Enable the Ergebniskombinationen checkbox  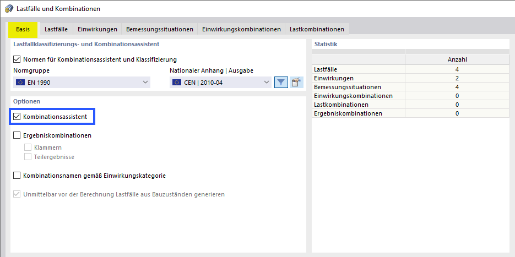click(x=17, y=135)
